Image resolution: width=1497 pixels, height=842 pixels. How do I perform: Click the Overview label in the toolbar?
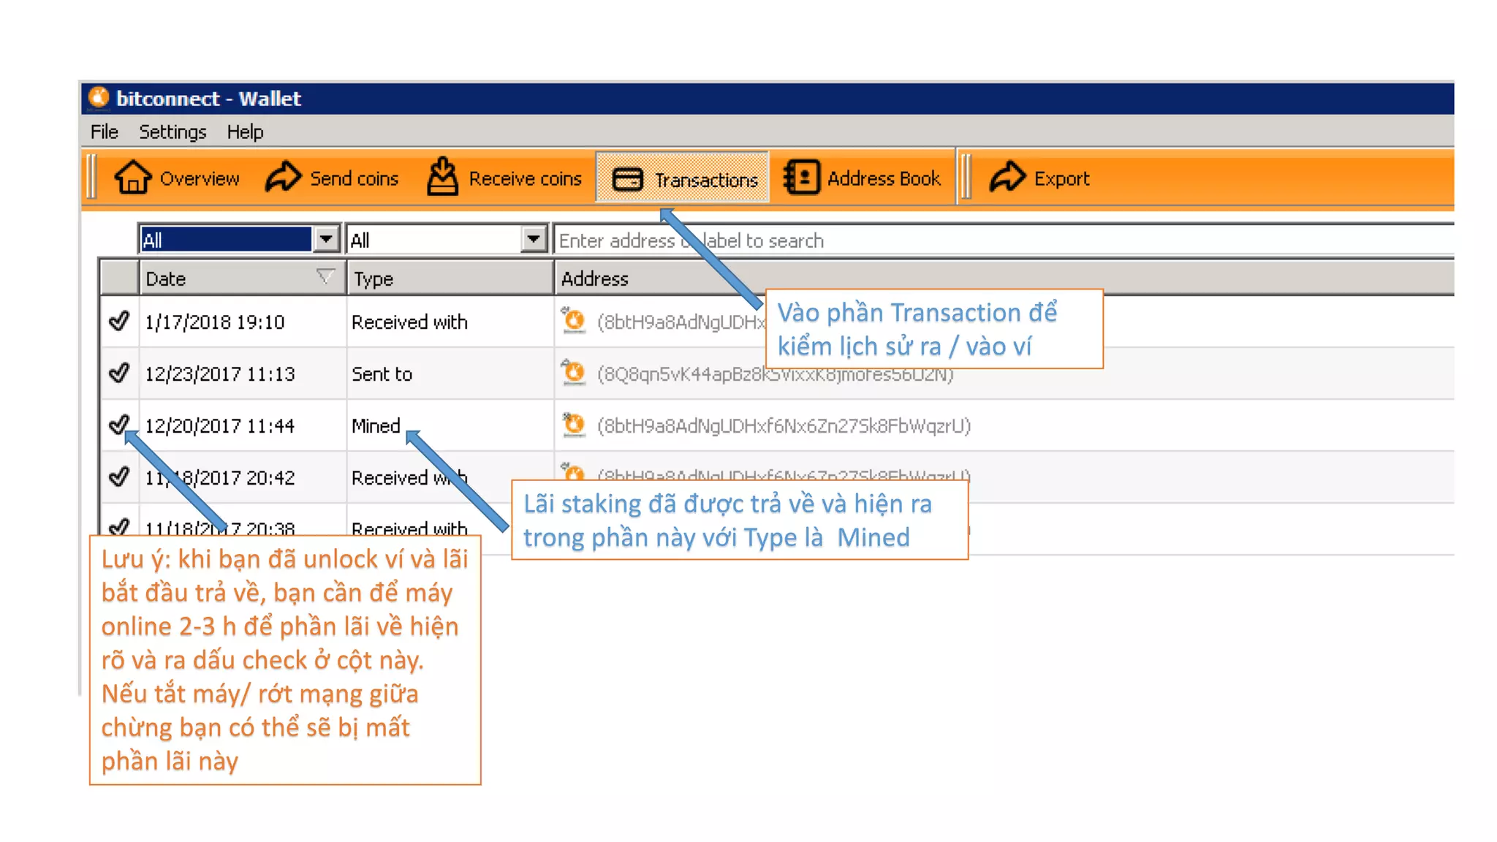200,178
